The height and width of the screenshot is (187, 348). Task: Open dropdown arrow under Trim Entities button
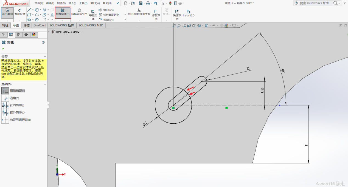(63, 20)
